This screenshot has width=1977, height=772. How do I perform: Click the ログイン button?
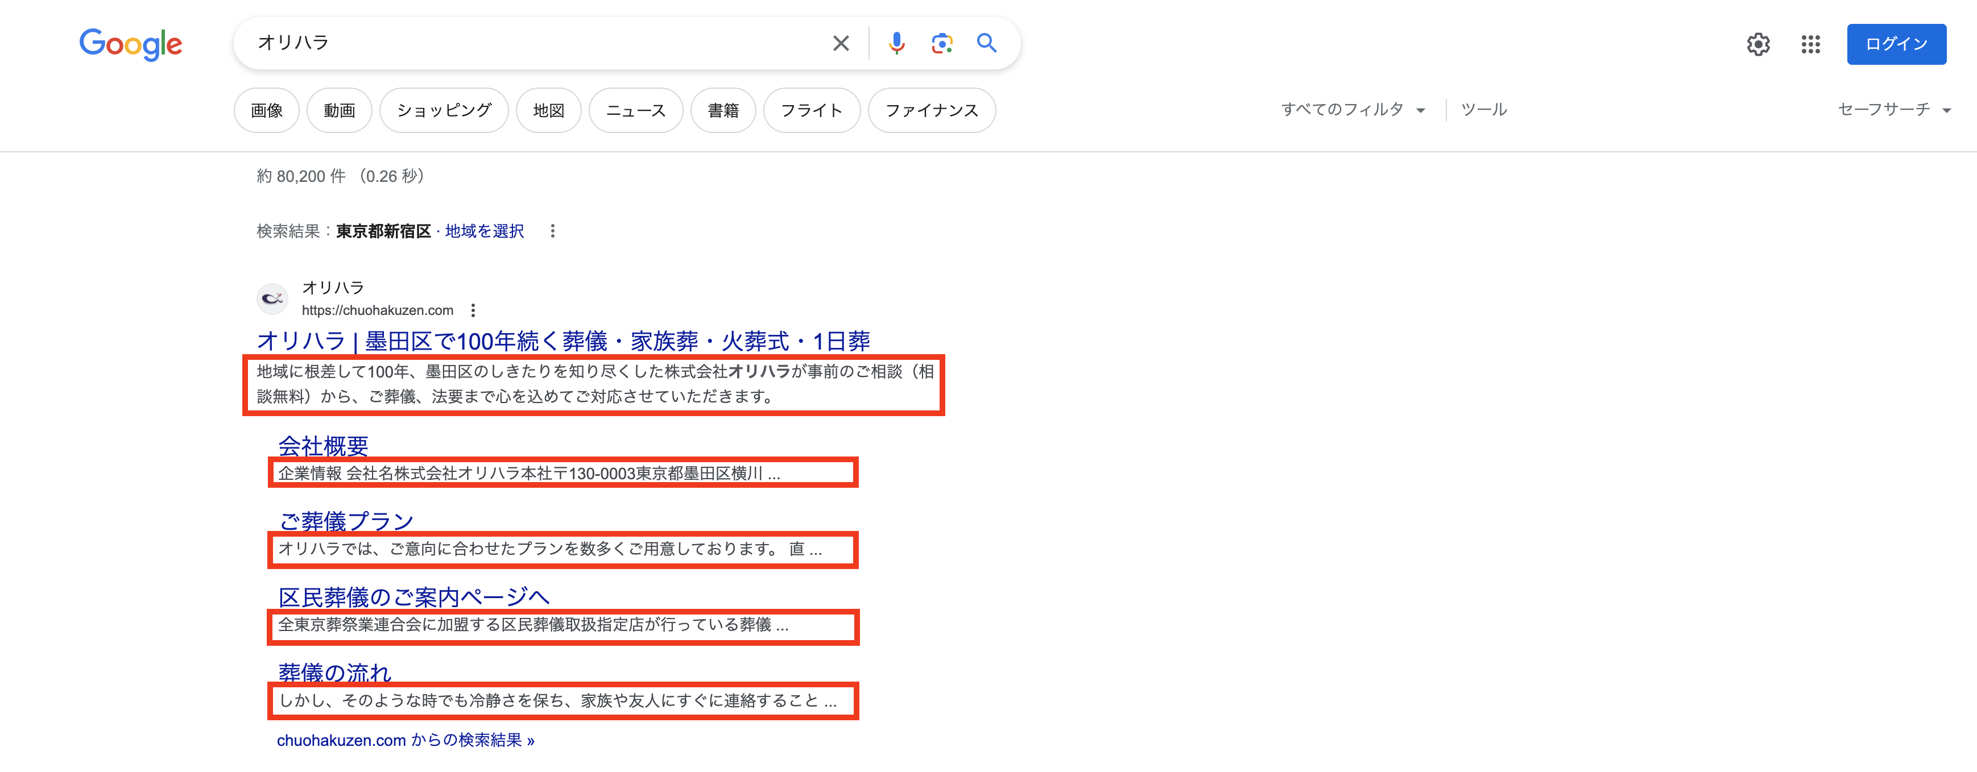pos(1896,44)
